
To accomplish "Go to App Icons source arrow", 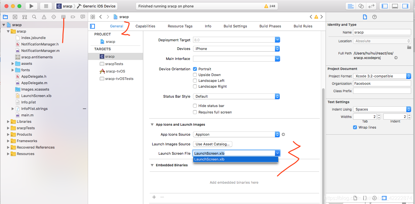I will (x=283, y=134).
